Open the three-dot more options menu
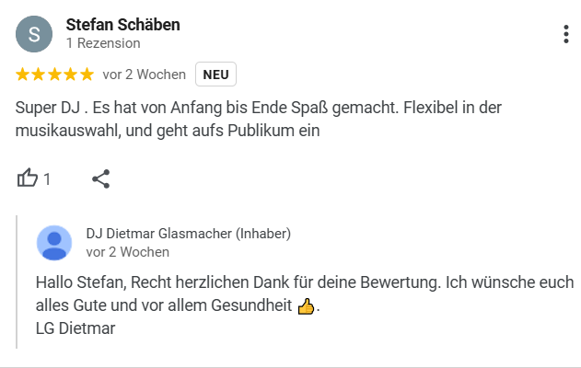The width and height of the screenshot is (581, 368). (565, 35)
